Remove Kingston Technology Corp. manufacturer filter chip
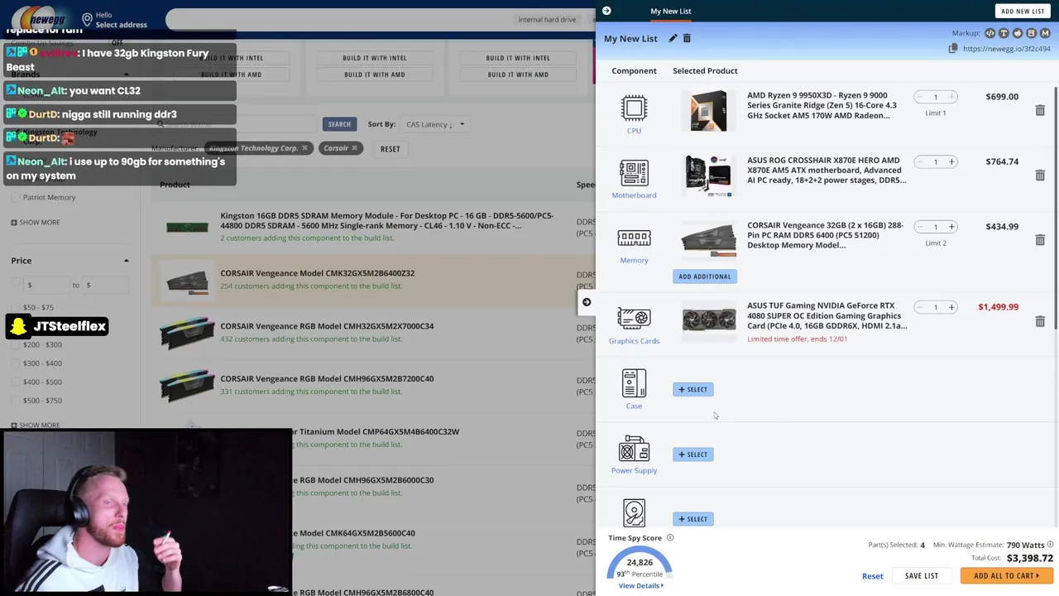This screenshot has height=596, width=1059. (x=304, y=148)
